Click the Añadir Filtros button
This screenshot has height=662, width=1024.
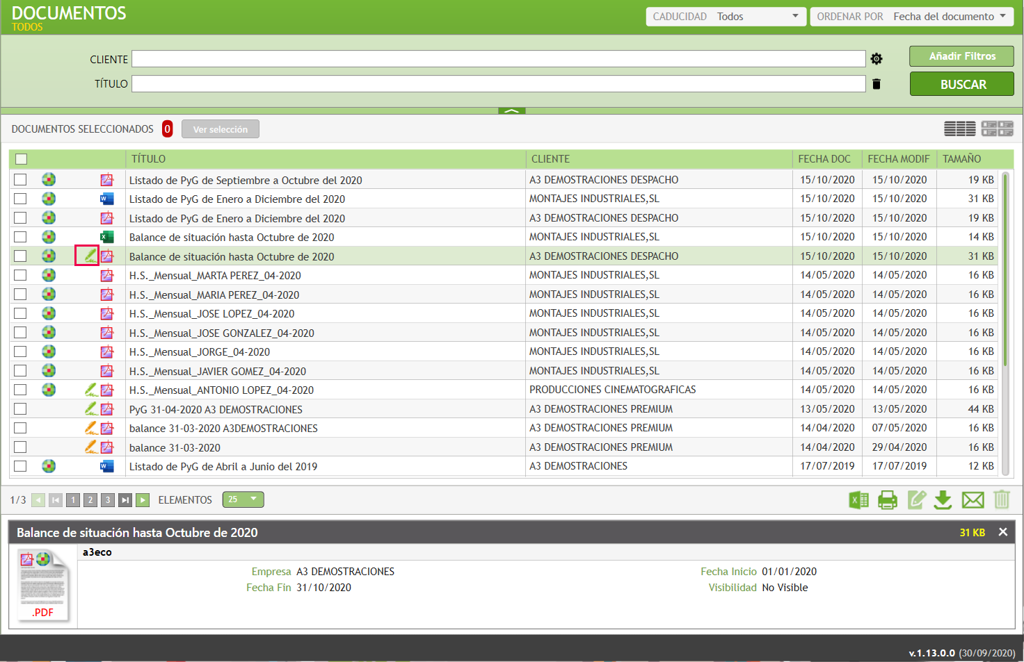pyautogui.click(x=962, y=56)
